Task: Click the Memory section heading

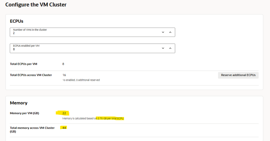Action: (x=19, y=103)
